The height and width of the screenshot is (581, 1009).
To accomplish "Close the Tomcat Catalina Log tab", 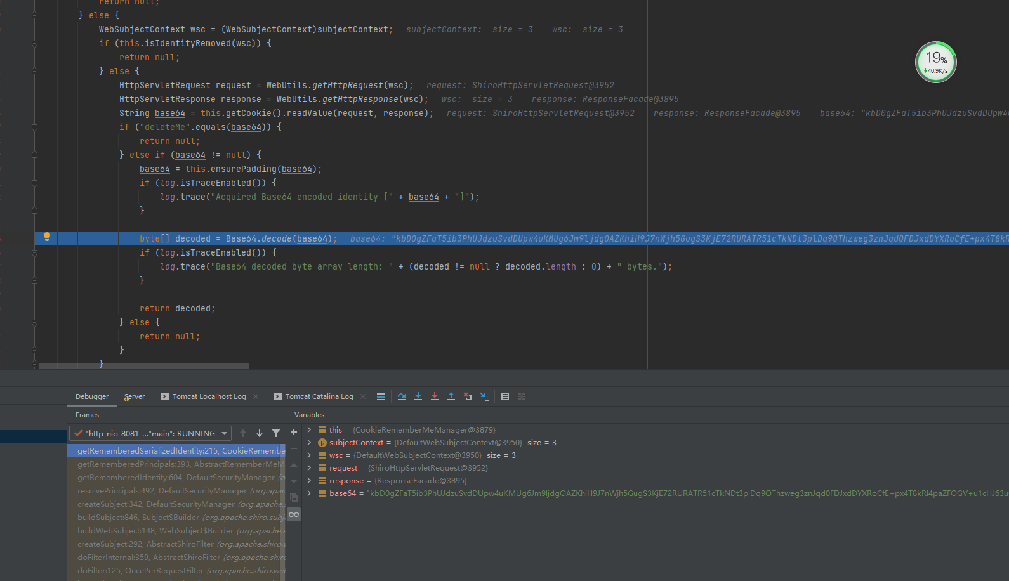I will pyautogui.click(x=363, y=396).
